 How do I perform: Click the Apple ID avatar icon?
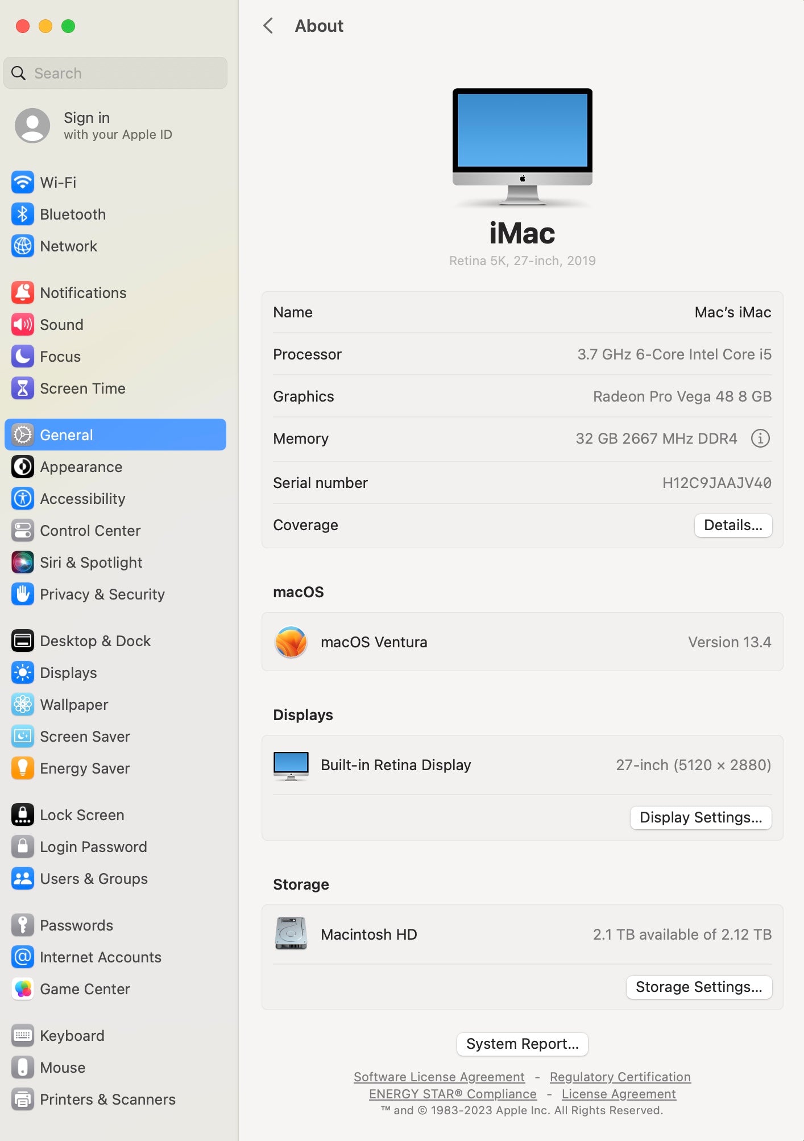point(32,126)
